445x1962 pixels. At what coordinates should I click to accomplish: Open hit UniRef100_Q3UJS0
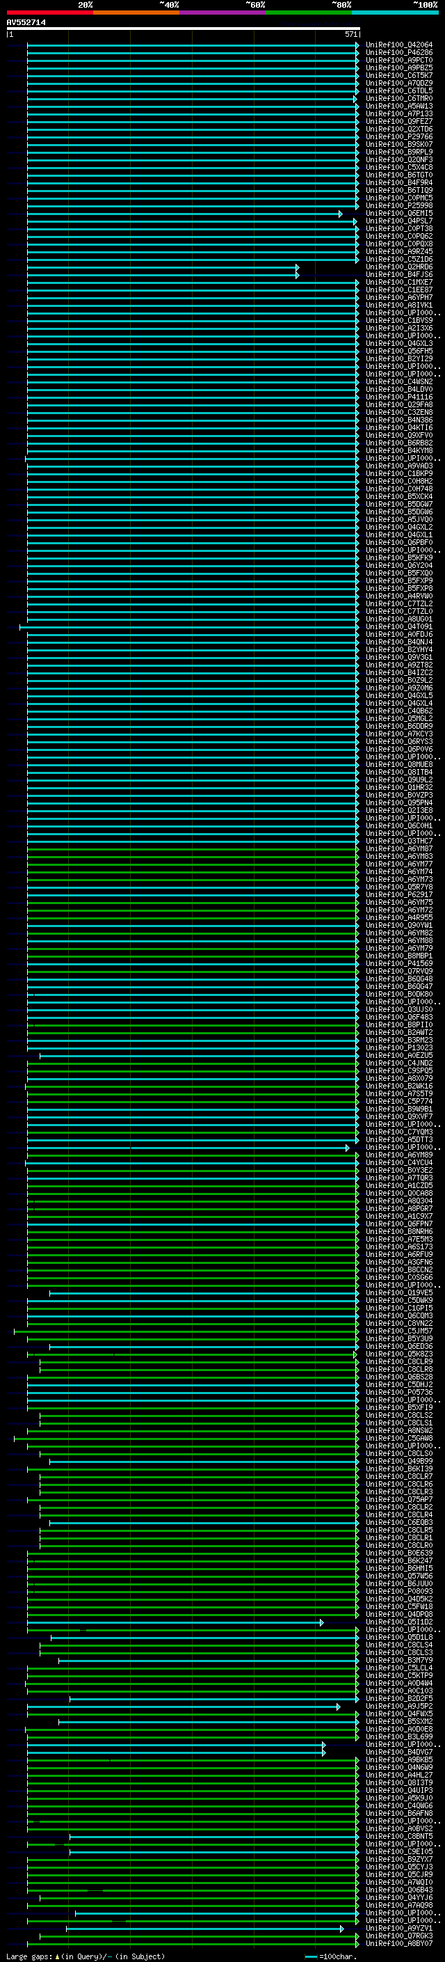coord(399,1009)
